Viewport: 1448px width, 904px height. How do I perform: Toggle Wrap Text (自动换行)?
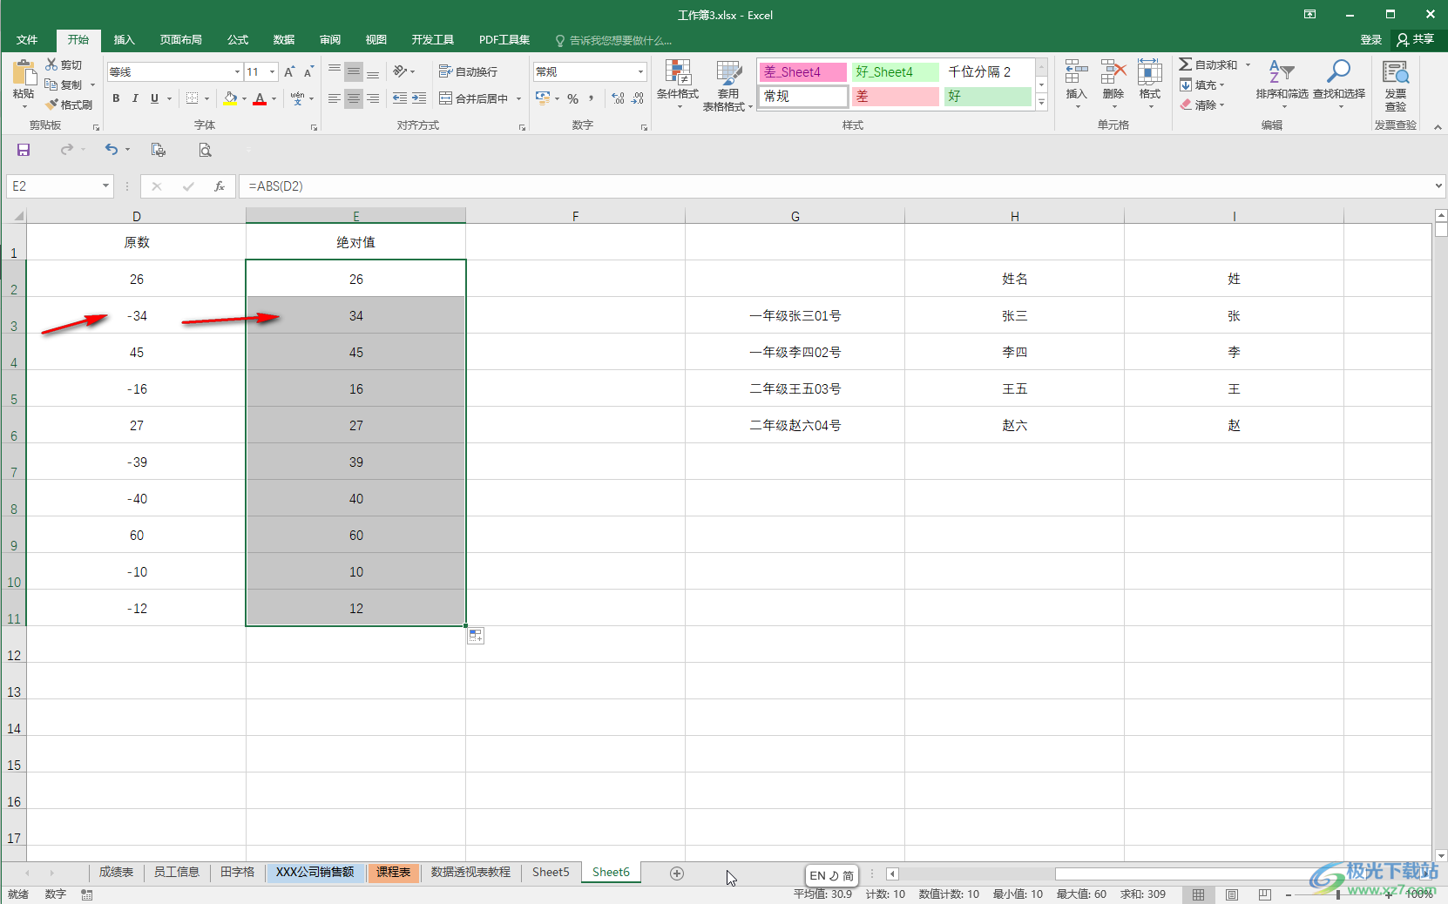[x=469, y=71]
